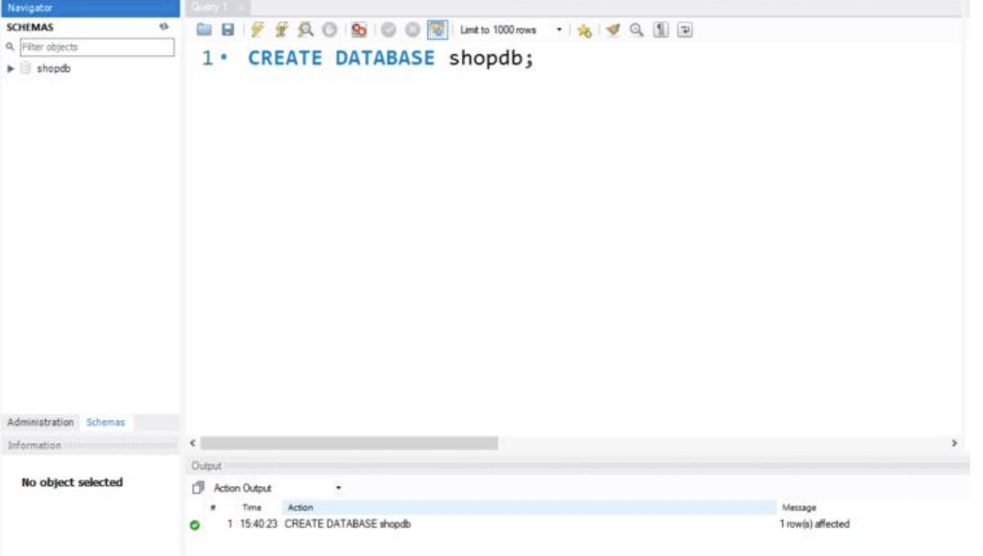
Task: Beautify the SQL with broom icon
Action: [613, 29]
